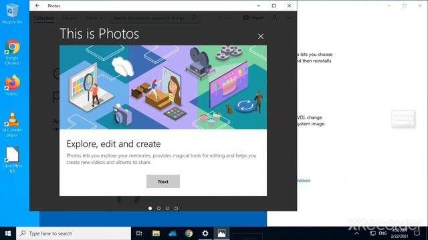Open the Google Chrome desktop shortcut

click(12, 52)
